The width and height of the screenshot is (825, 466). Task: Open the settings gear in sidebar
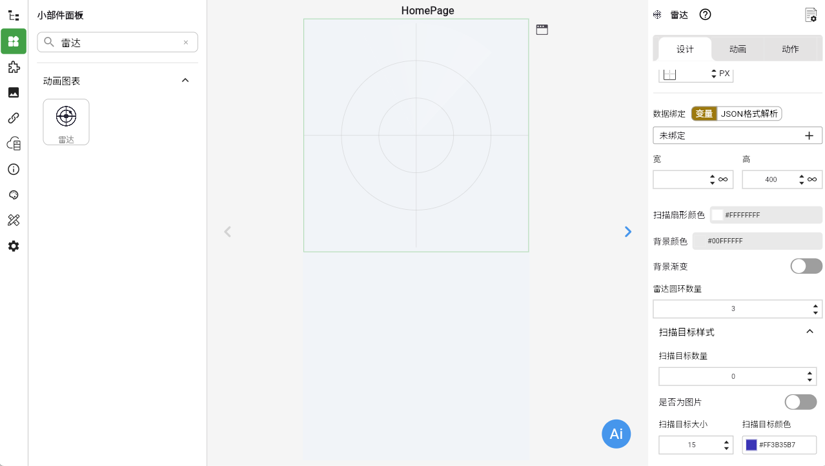tap(14, 246)
